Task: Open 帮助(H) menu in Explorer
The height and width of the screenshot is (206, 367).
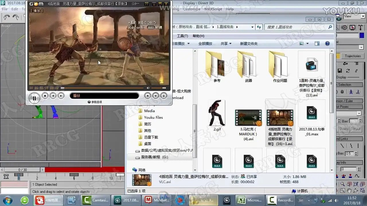Action: [x=198, y=36]
